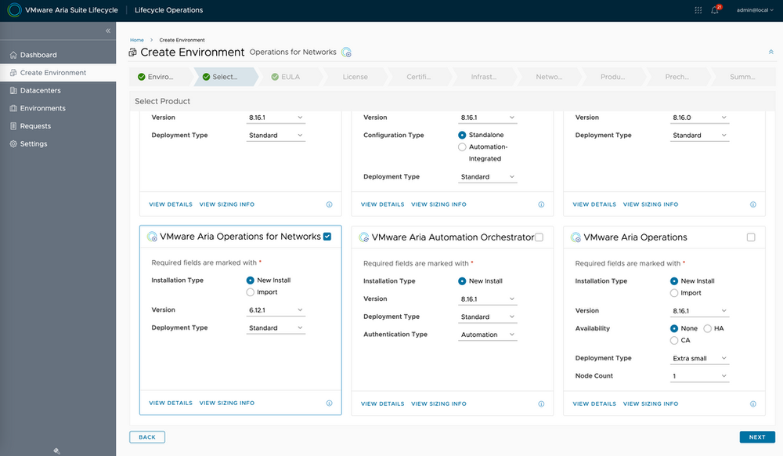Click the pin icon at sidebar bottom
Viewport: 783px width, 456px height.
[57, 451]
